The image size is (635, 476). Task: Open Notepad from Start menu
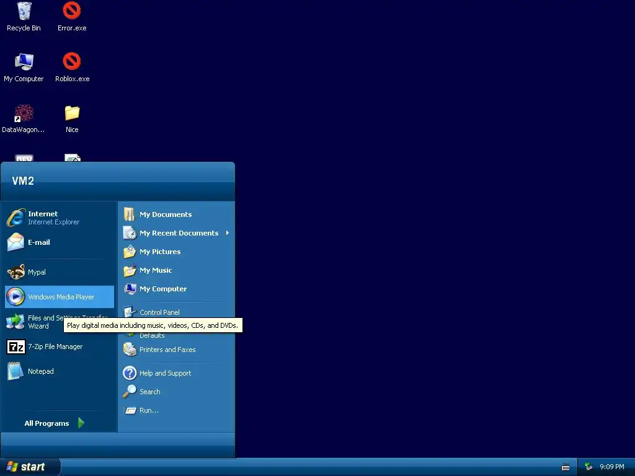pos(60,371)
